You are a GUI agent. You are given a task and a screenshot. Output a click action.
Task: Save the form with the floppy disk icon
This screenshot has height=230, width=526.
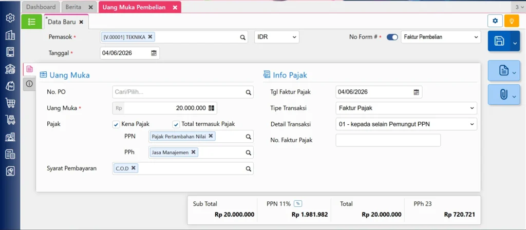pos(499,41)
